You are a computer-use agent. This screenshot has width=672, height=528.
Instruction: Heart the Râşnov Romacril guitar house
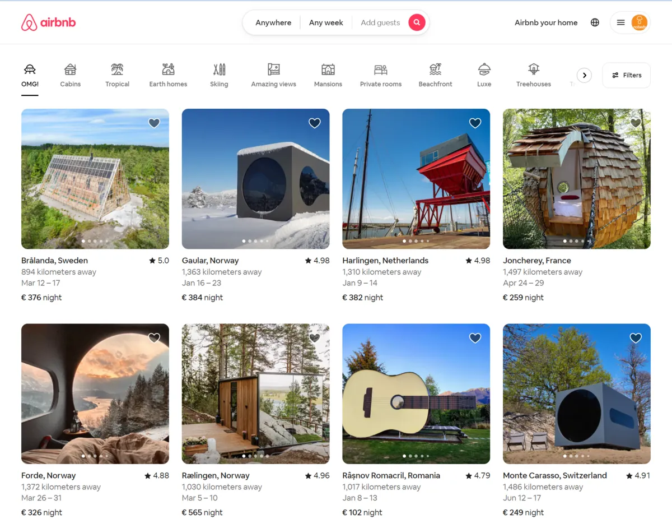(475, 338)
